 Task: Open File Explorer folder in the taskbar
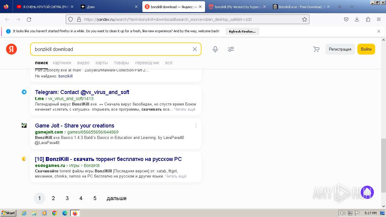click(34, 213)
